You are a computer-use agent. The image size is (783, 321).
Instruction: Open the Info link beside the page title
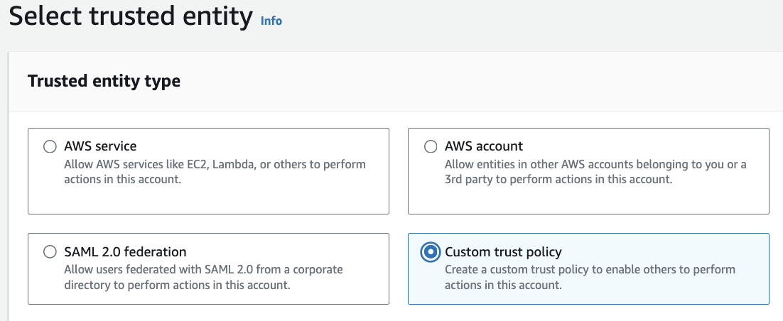pyautogui.click(x=271, y=21)
